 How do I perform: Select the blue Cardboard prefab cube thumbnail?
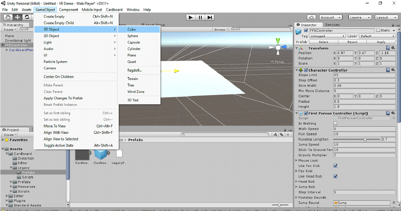coord(101,155)
